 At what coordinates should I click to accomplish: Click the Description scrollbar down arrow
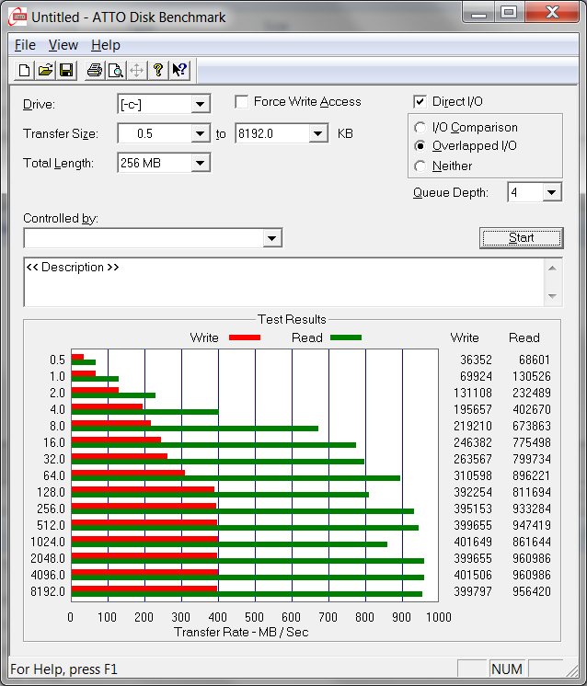point(552,296)
